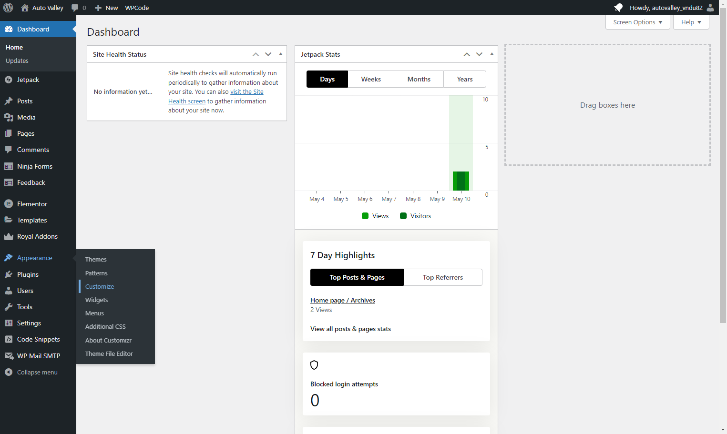Click Howdy, autovalley_vndu82 account link

tap(666, 8)
